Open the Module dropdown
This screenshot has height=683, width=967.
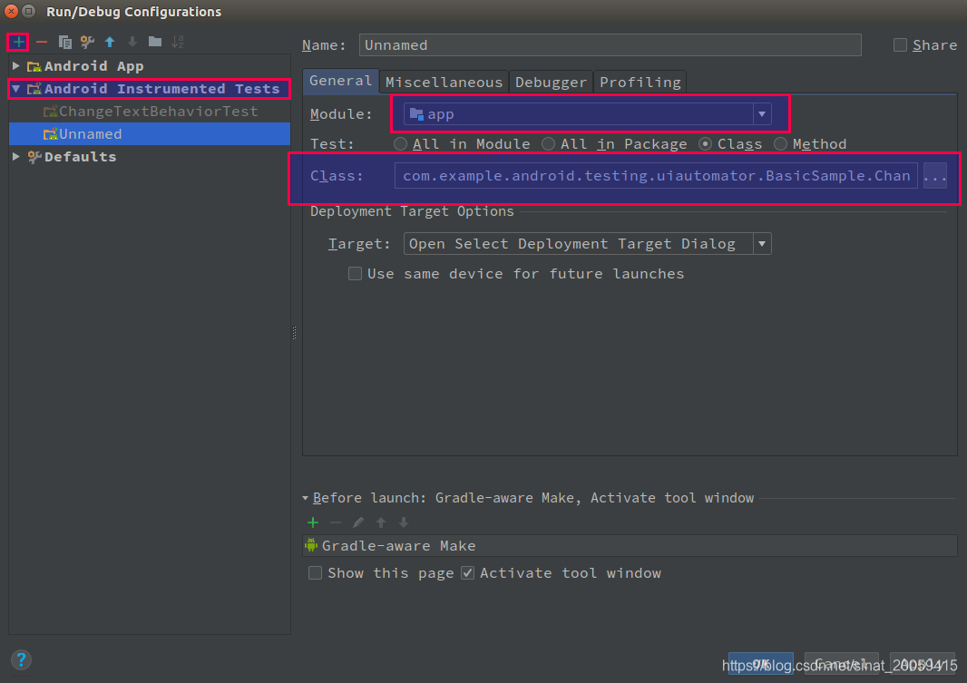761,113
